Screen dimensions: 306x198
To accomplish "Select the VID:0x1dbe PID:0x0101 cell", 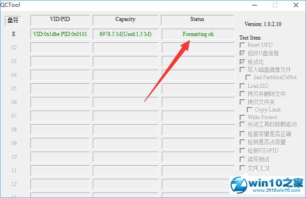I will pos(60,34).
